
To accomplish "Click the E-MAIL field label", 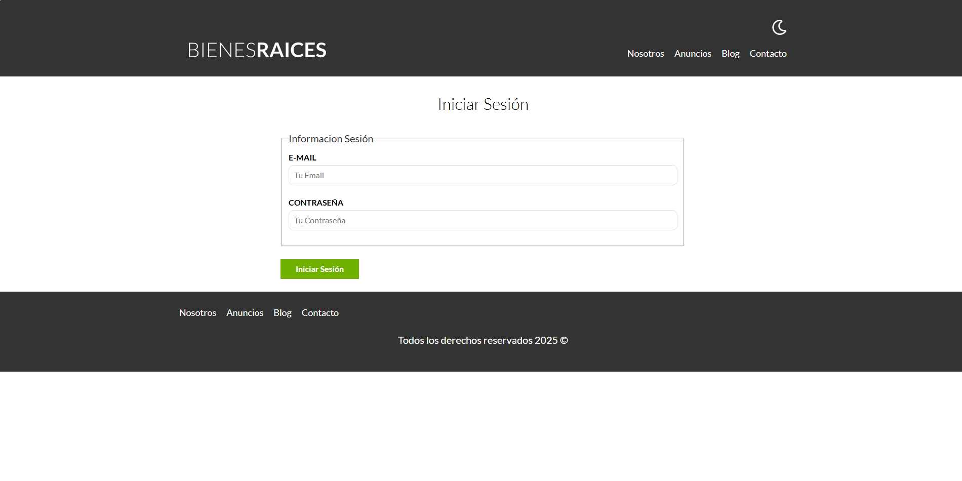I will (x=302, y=158).
